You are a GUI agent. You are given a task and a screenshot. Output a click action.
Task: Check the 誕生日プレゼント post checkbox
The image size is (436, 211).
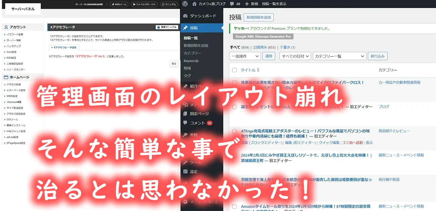click(x=234, y=107)
